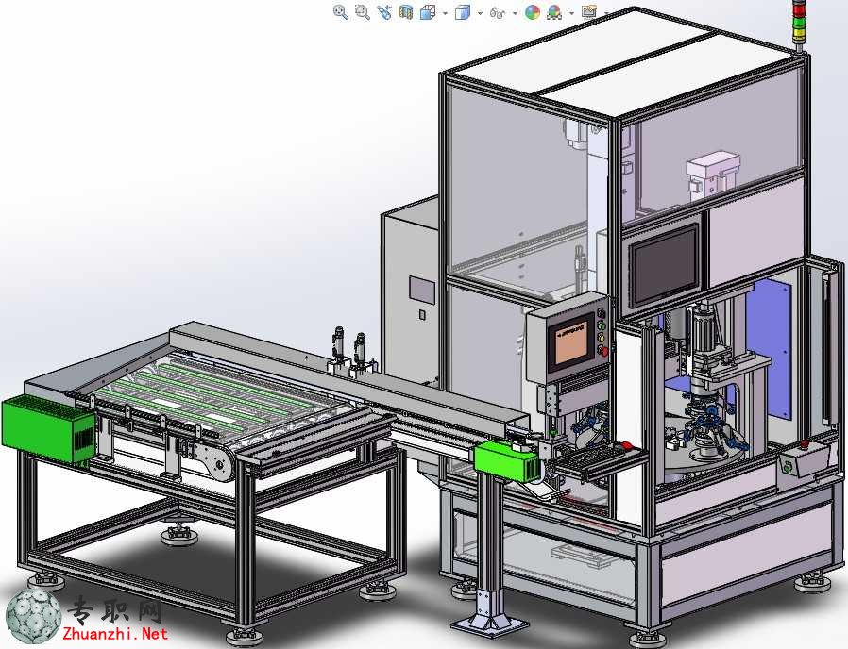Open the View Settings icon

[x=589, y=12]
